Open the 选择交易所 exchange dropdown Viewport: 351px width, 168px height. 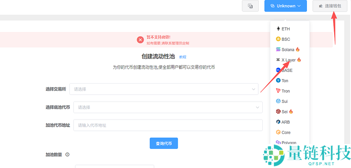click(x=164, y=89)
